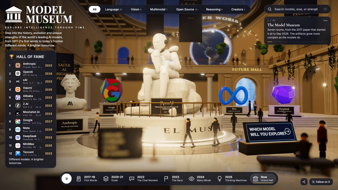Click the 'HALL OF FAME' heading text
Viewport: 338px width, 190px height.
(30, 57)
